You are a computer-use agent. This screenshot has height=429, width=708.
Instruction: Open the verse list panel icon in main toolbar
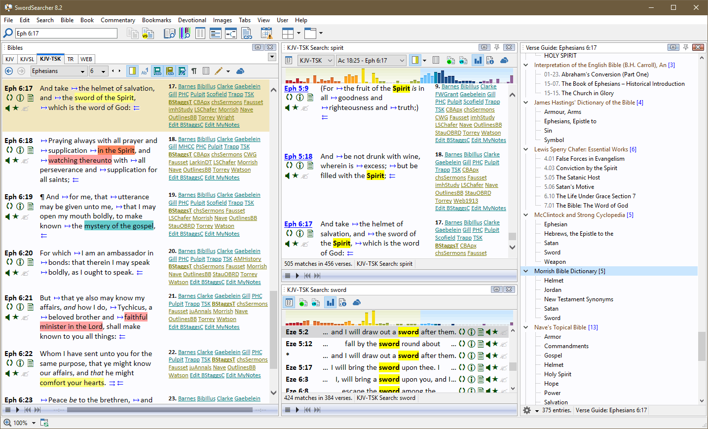(x=200, y=33)
